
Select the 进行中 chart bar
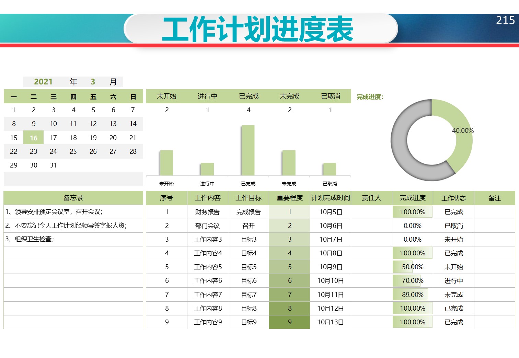[x=207, y=169]
